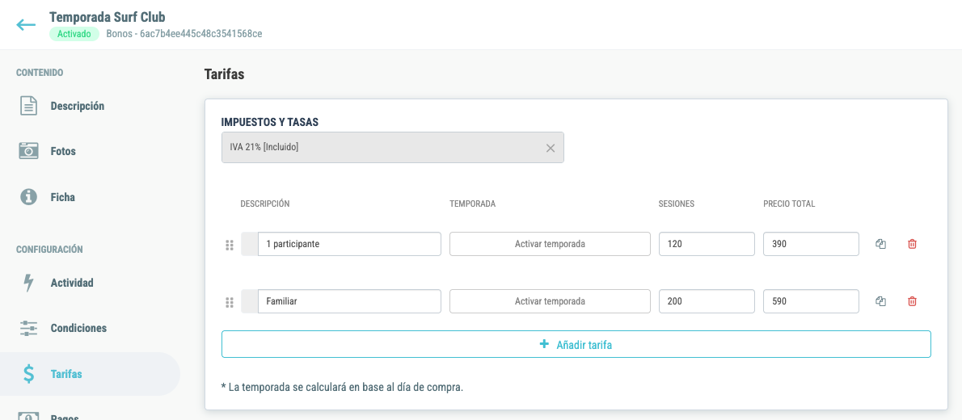The image size is (962, 420).
Task: Activate season for 1 participante
Action: coord(550,244)
